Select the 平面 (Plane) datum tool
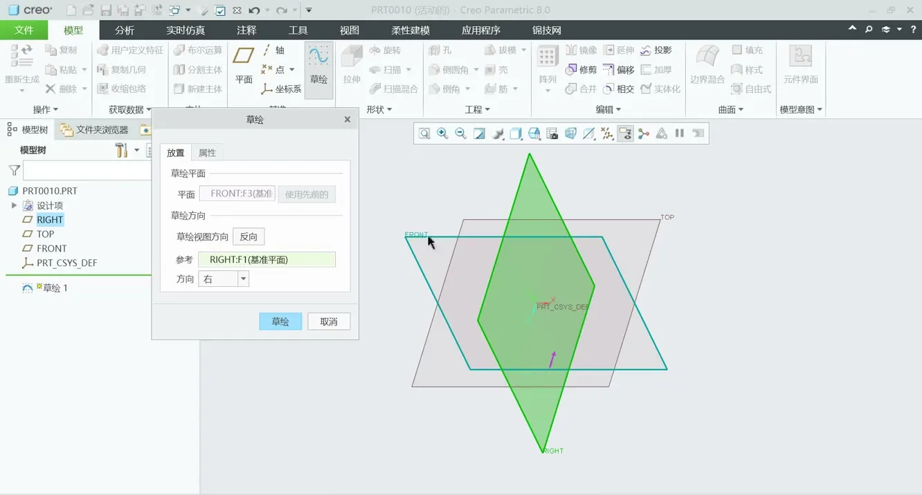This screenshot has height=495, width=922. pyautogui.click(x=244, y=66)
